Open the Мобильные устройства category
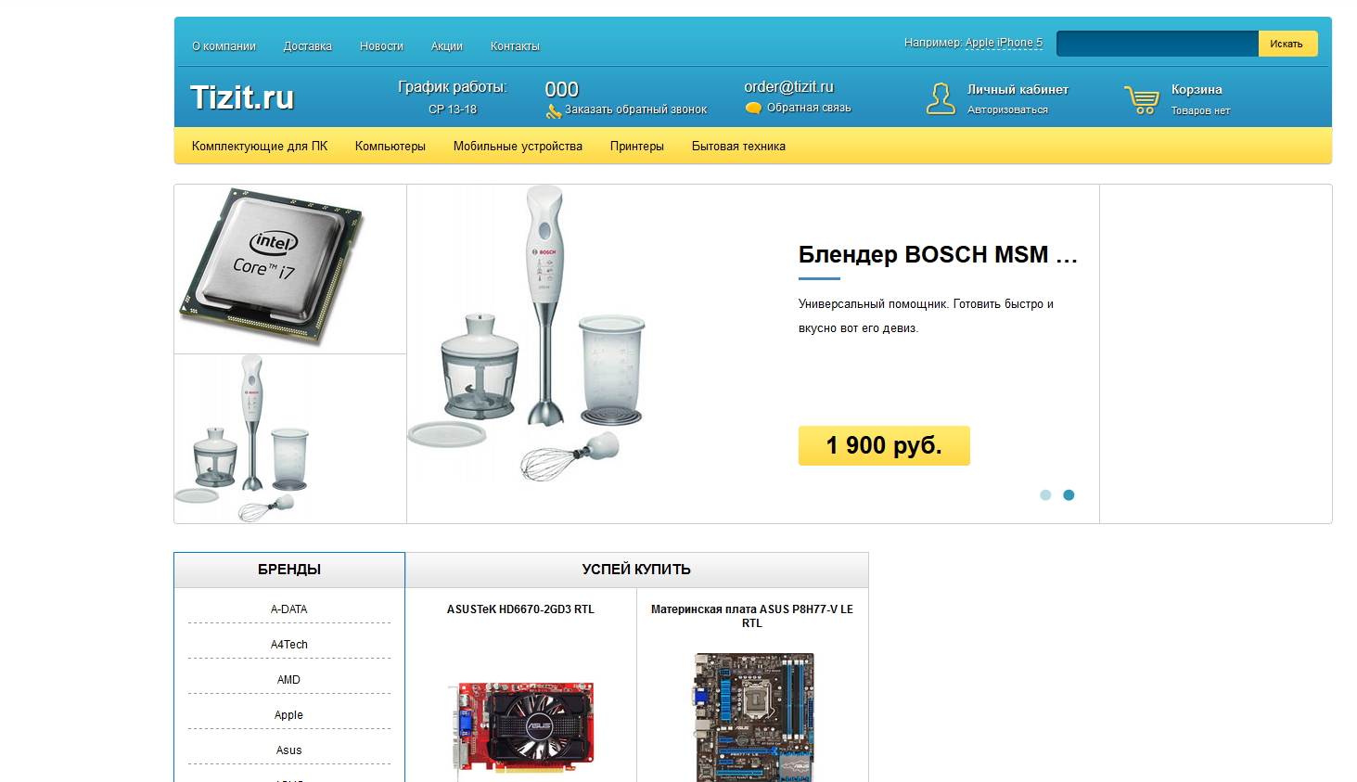 (x=518, y=147)
